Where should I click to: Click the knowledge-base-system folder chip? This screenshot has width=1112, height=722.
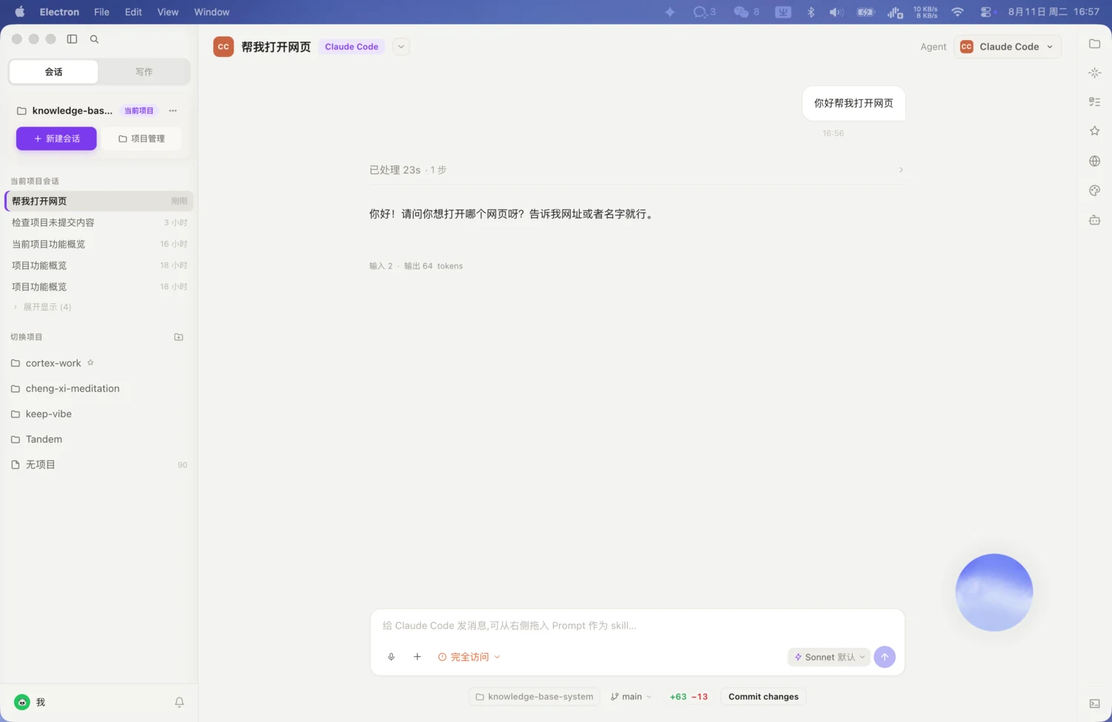point(535,697)
